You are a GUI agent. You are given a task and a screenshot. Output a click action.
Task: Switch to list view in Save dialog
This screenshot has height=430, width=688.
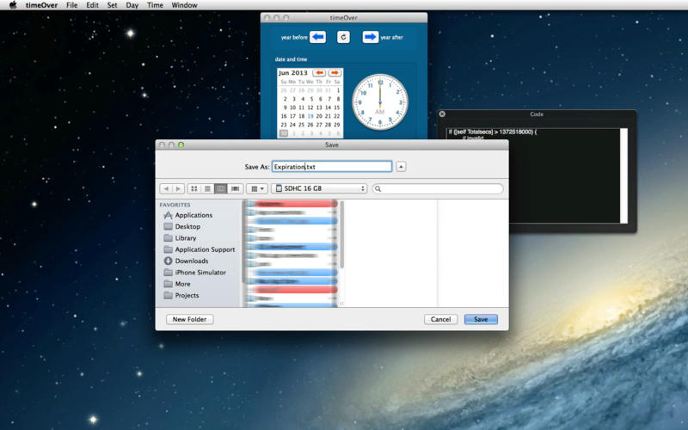[207, 188]
